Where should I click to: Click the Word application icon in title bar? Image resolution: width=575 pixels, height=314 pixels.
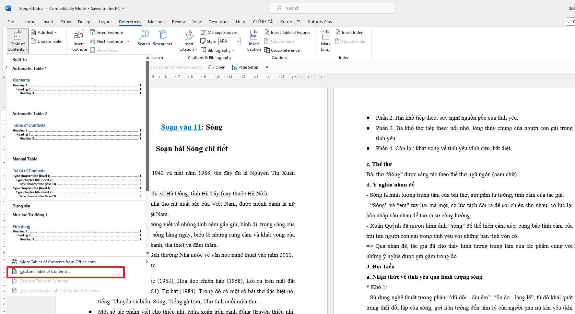8,8
